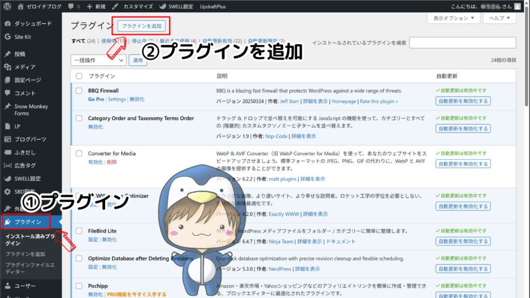Click the プラグイン plug icon in sidebar

click(x=7, y=222)
